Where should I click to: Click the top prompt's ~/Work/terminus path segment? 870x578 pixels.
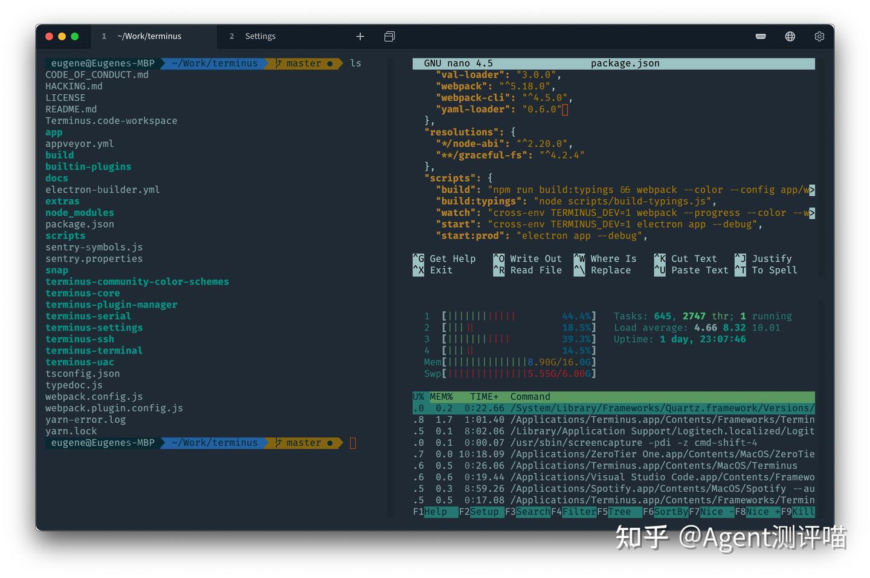(214, 63)
